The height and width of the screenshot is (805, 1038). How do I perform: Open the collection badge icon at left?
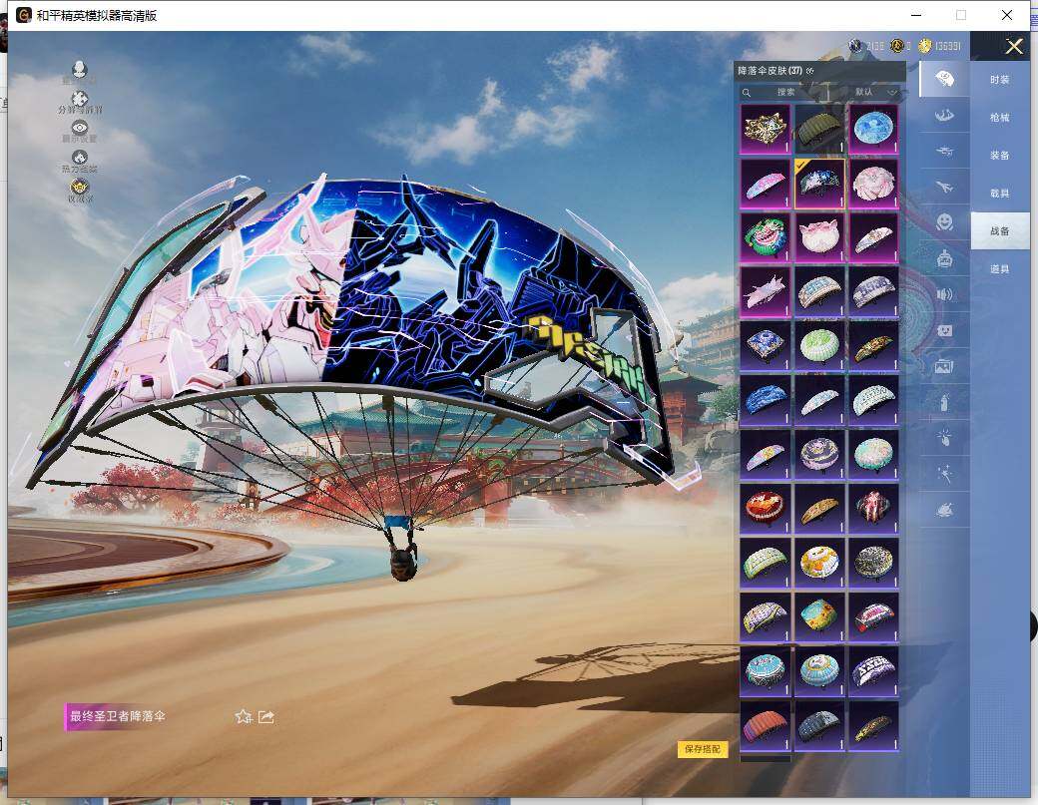tap(80, 187)
